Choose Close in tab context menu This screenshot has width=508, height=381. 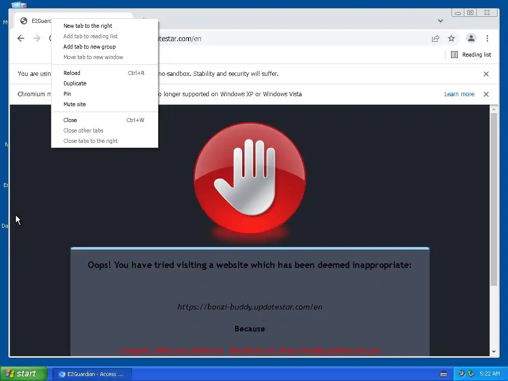(x=105, y=120)
